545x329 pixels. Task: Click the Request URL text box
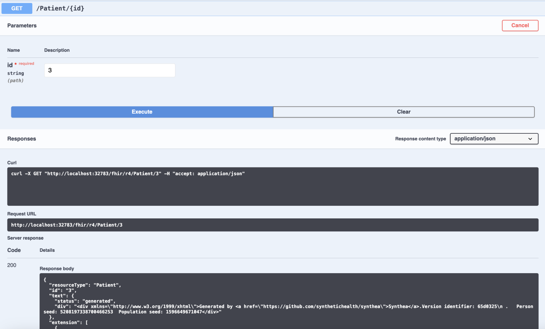(272, 225)
